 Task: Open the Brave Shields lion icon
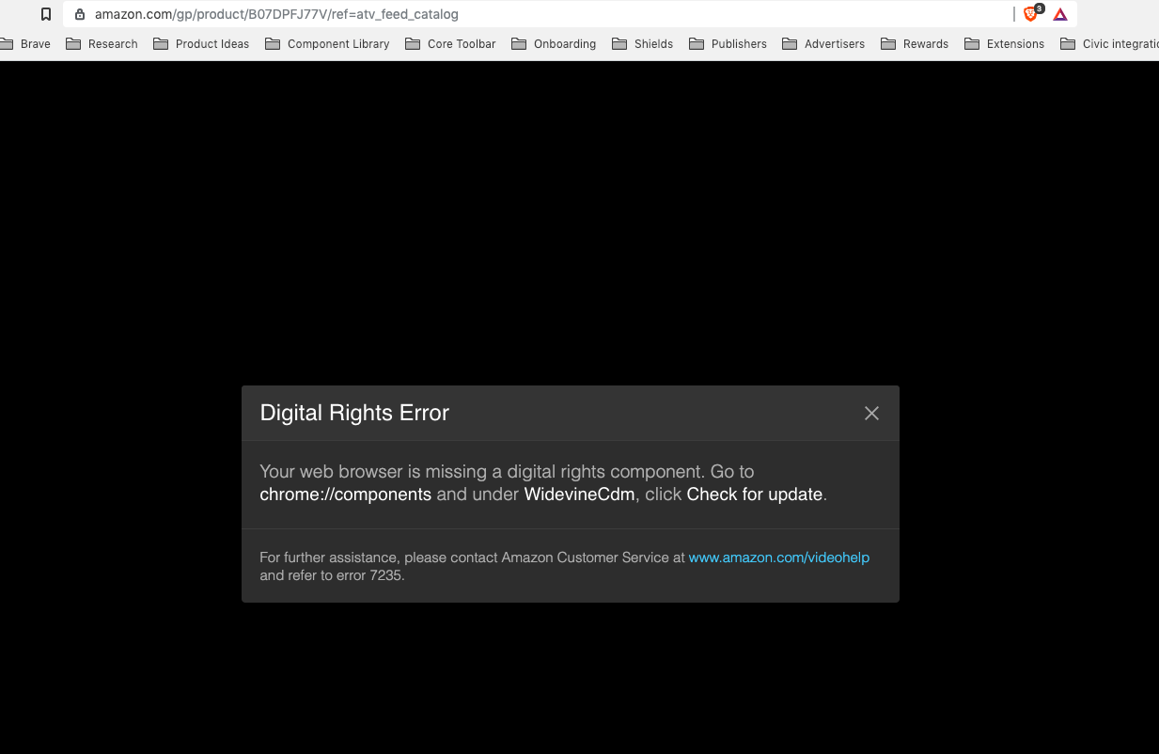coord(1032,13)
